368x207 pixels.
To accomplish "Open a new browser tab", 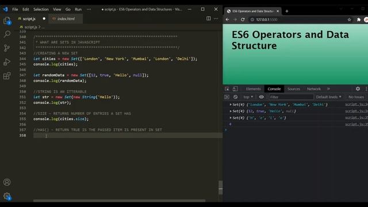I will pos(286,11).
